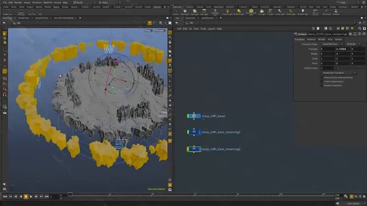367x206 pixels.
Task: Open the Render menu
Action: 18,2
